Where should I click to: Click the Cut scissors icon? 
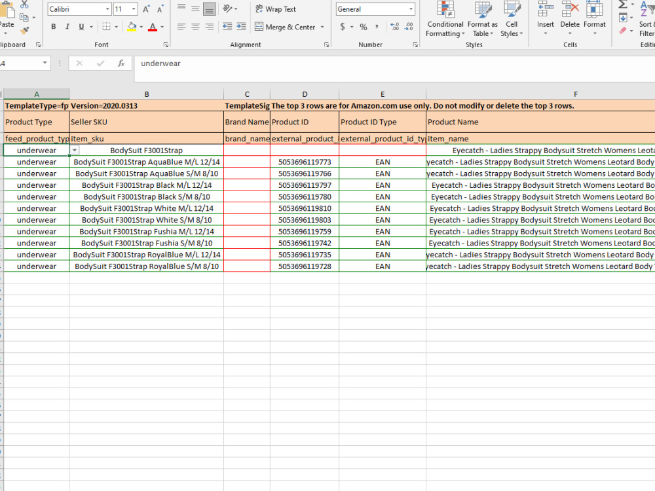pyautogui.click(x=25, y=5)
